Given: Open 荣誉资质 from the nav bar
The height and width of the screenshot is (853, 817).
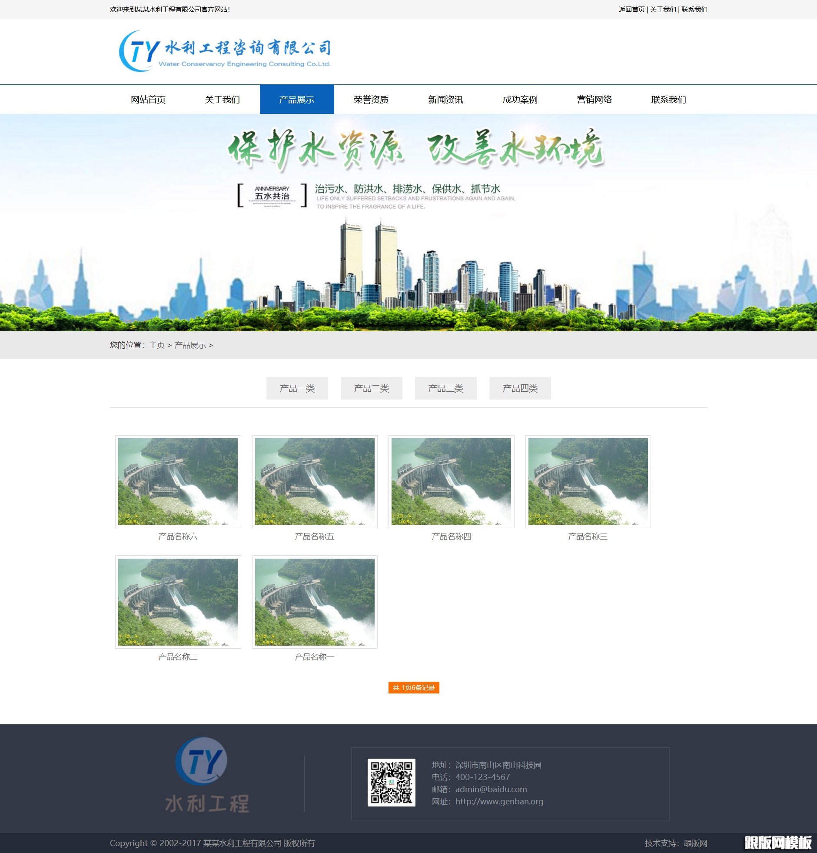Looking at the screenshot, I should 371,100.
